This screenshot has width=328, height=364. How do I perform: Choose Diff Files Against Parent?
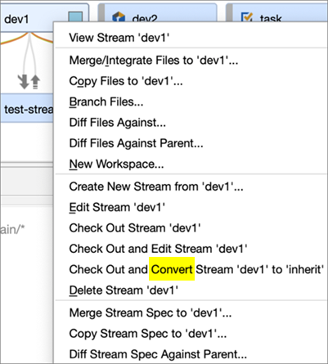click(x=191, y=143)
